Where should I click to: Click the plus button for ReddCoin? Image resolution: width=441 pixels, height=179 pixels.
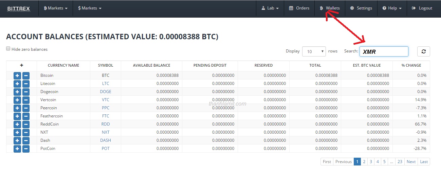[x=17, y=124]
